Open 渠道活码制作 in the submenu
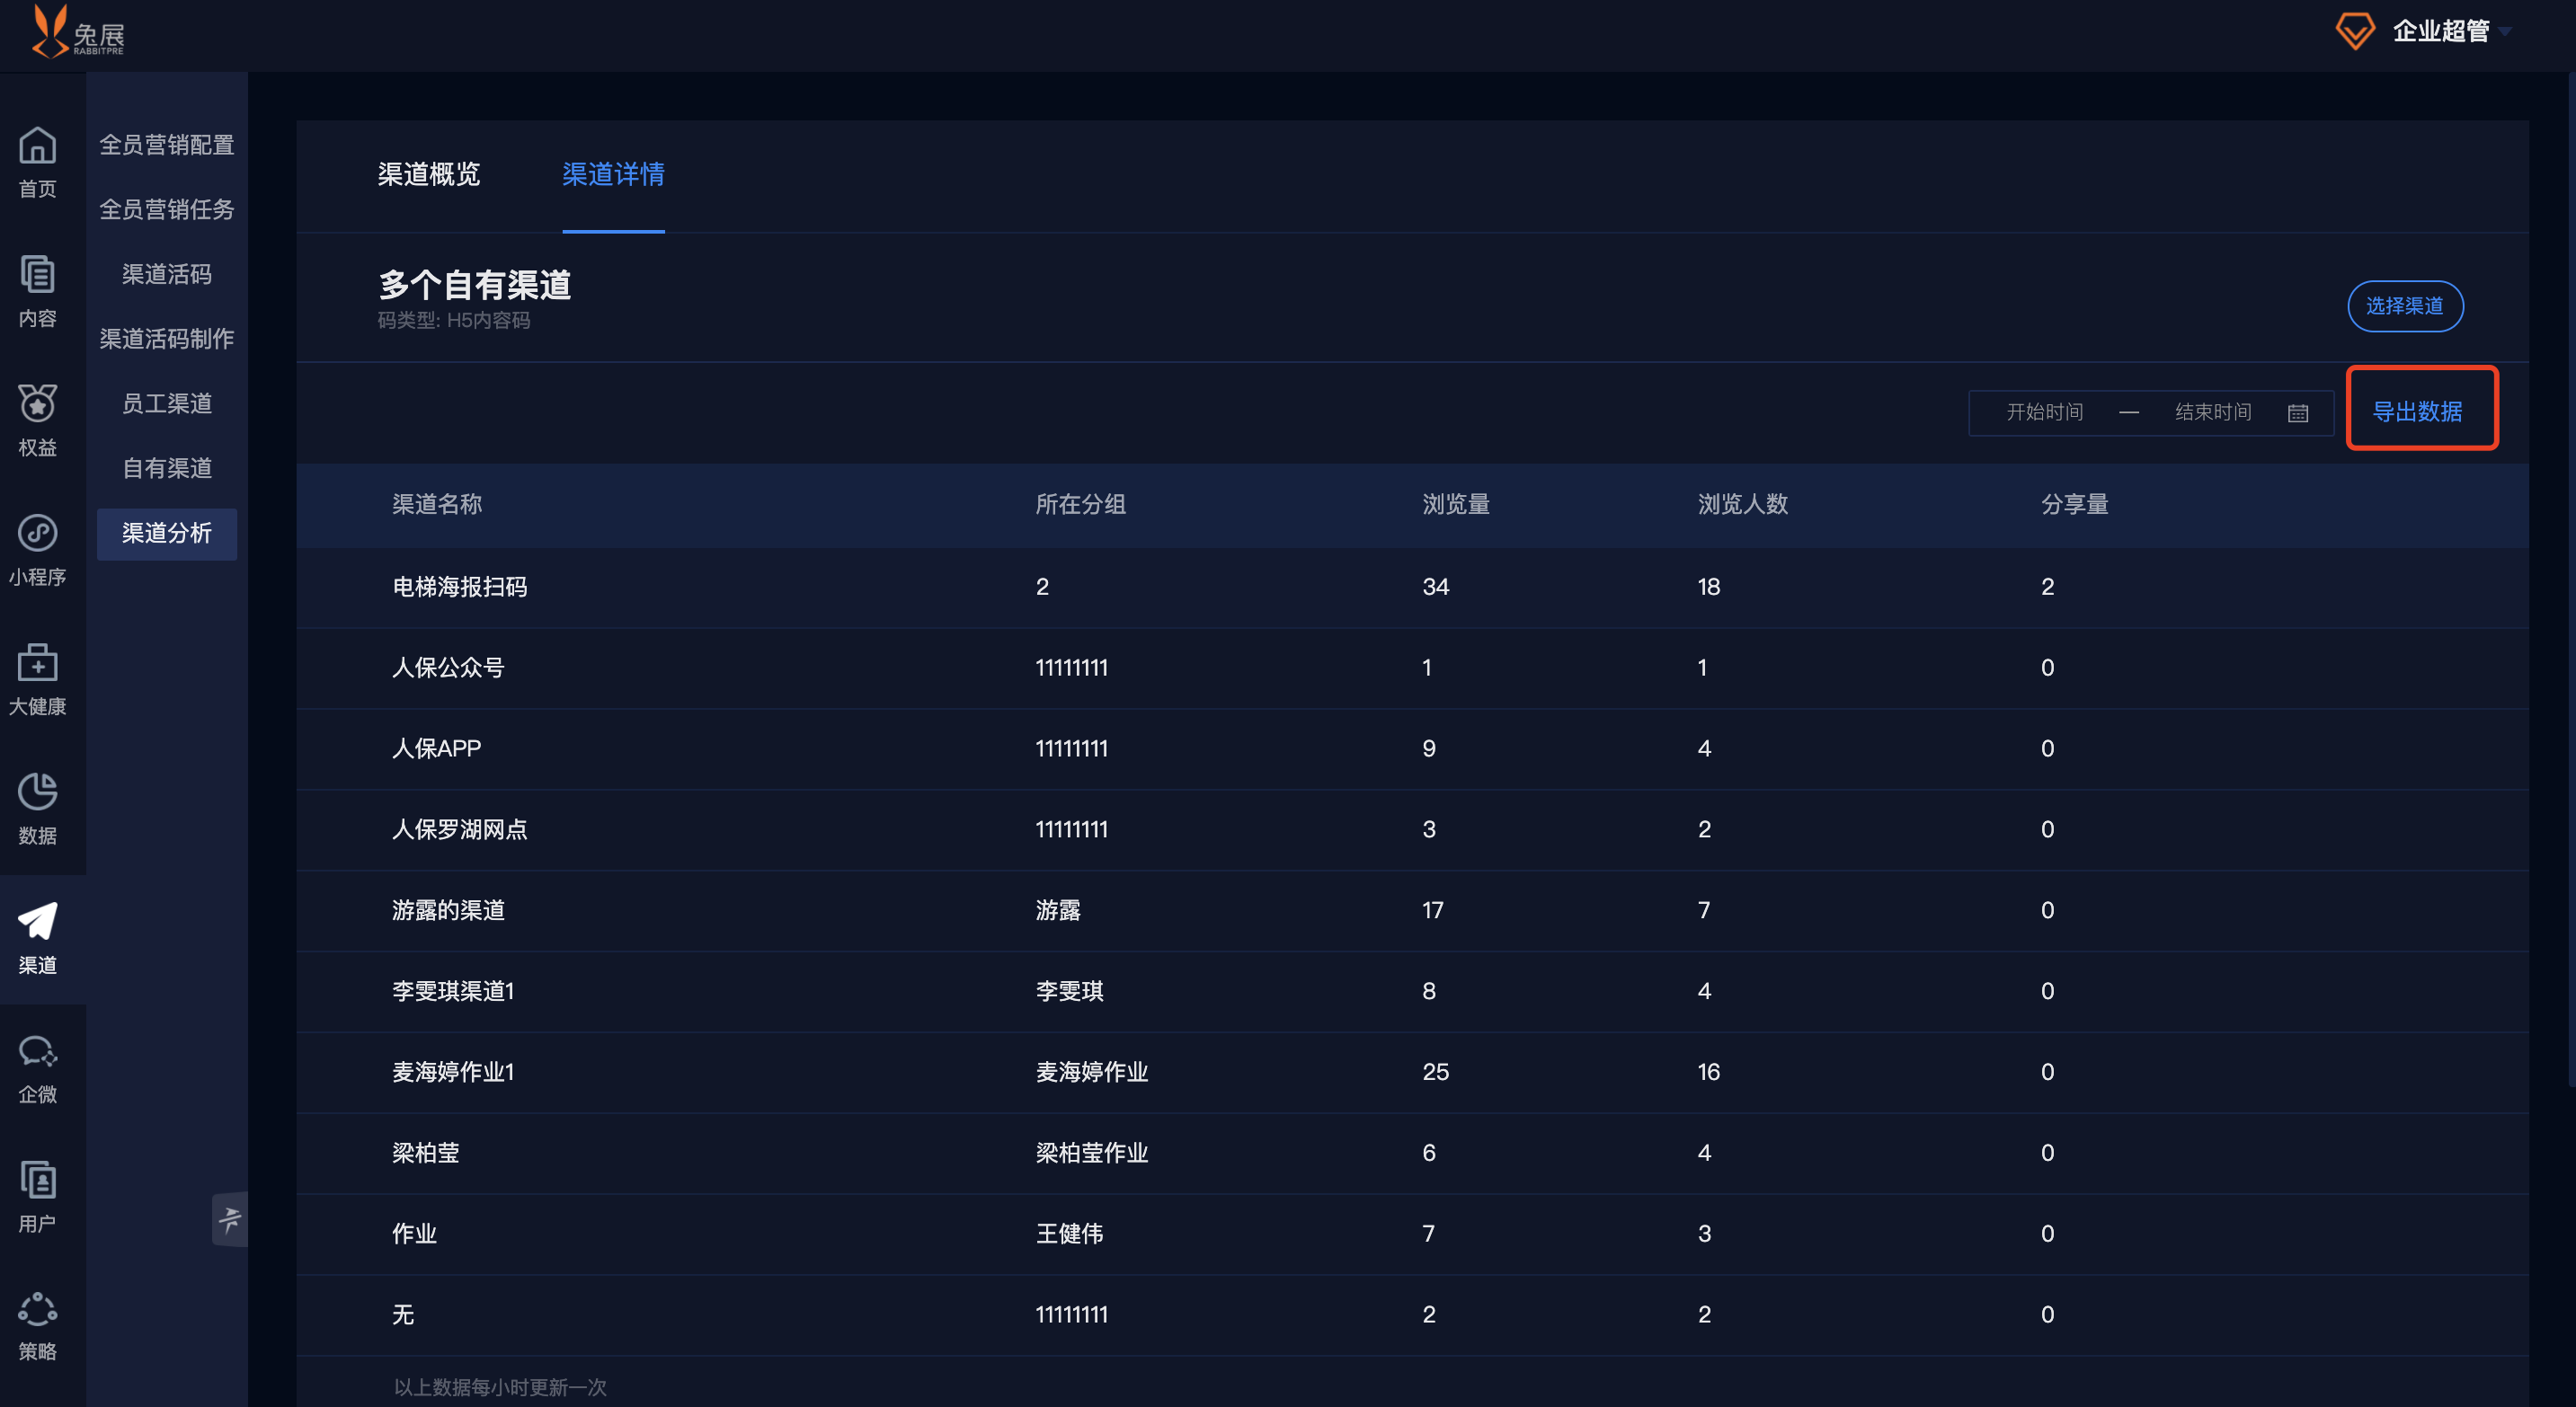The image size is (2576, 1407). point(167,339)
